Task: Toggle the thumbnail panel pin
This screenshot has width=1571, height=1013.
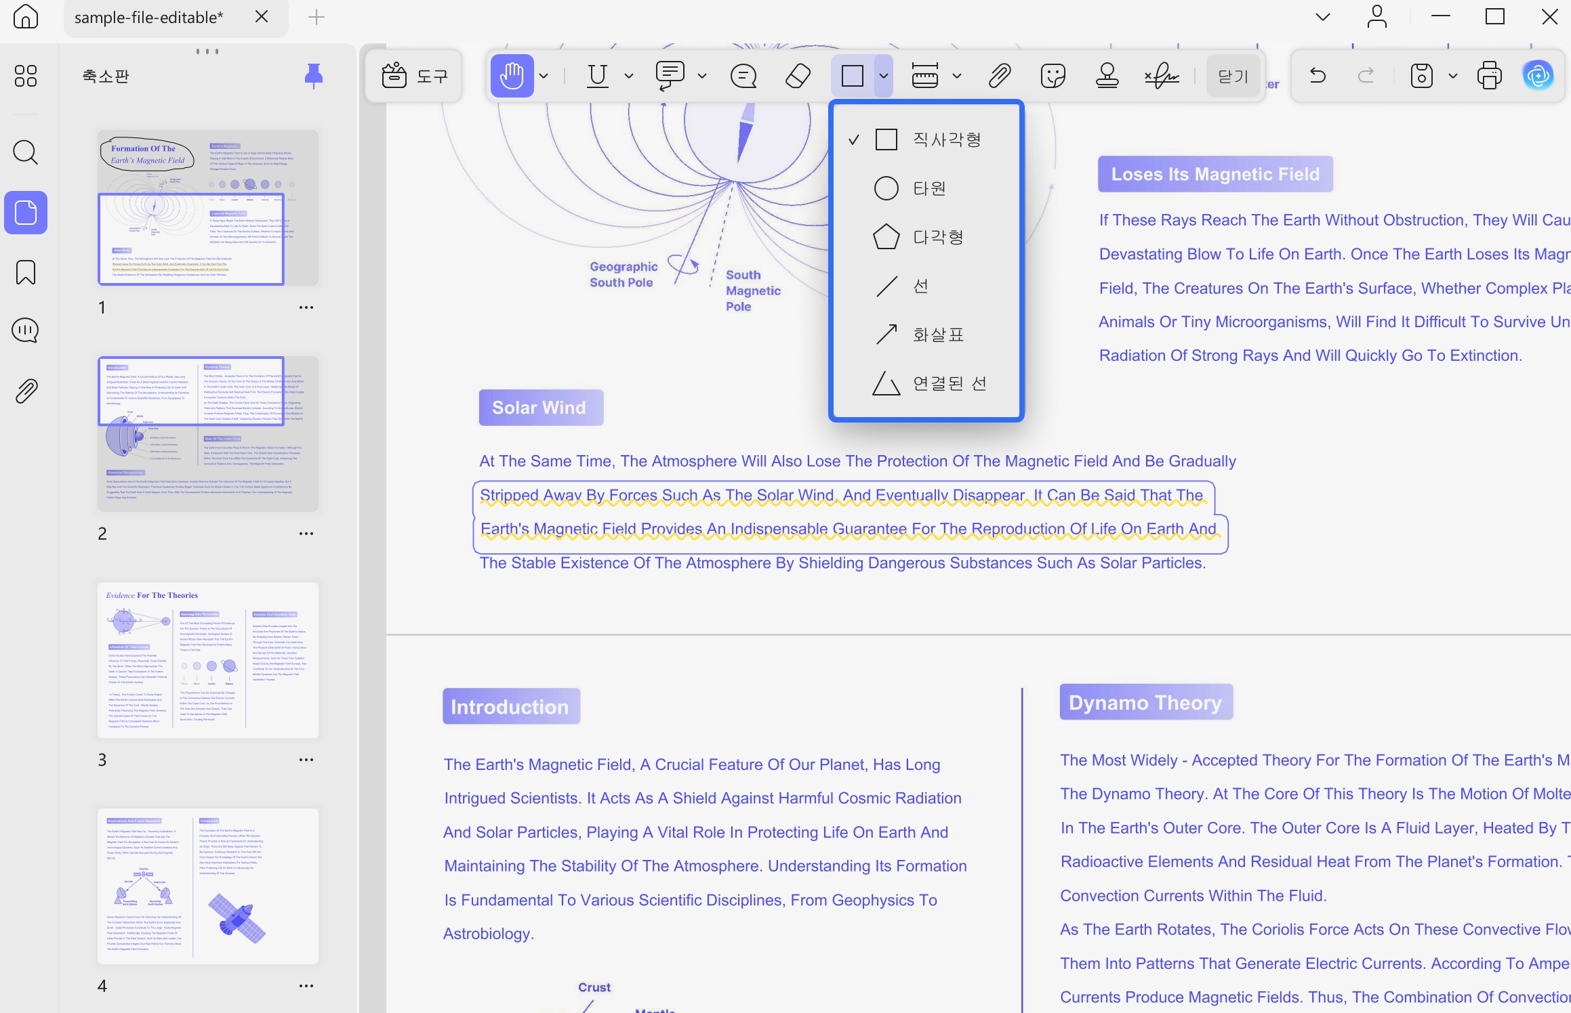Action: pos(313,76)
